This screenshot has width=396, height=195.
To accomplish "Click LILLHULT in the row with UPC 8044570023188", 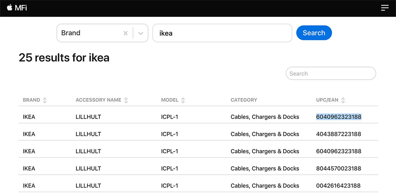I will [x=88, y=168].
